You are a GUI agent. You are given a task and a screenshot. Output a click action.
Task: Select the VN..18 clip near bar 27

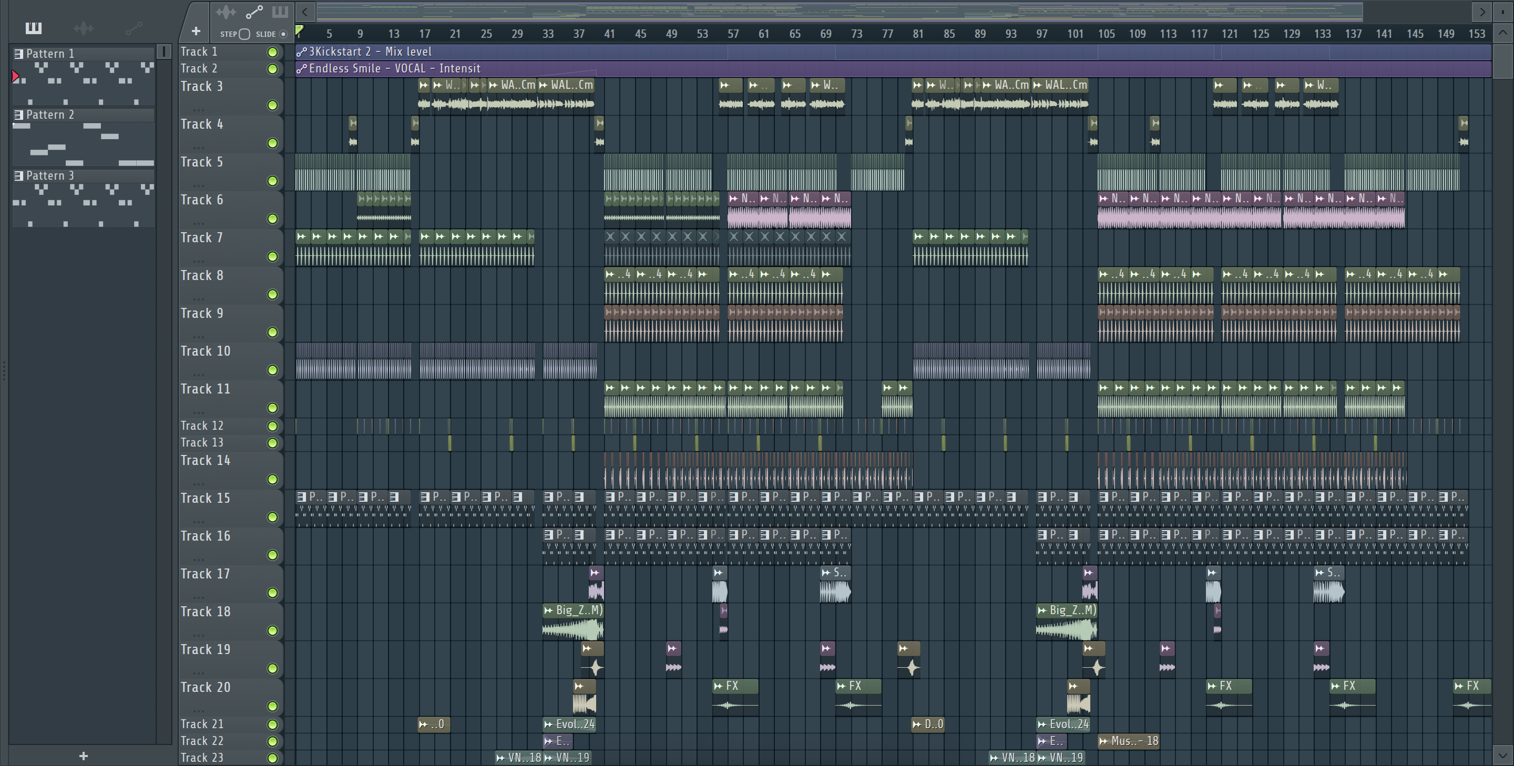click(518, 758)
